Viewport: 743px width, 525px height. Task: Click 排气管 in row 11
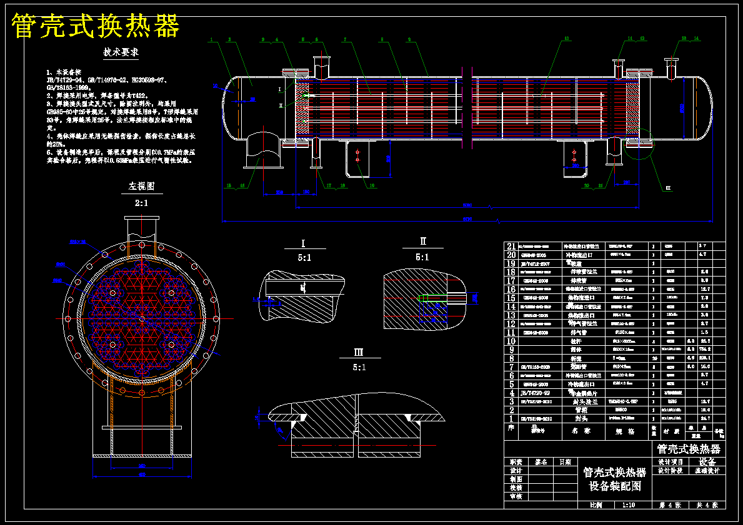[579, 333]
